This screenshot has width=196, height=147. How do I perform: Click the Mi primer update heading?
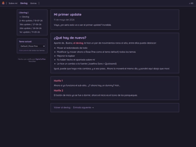68,15
